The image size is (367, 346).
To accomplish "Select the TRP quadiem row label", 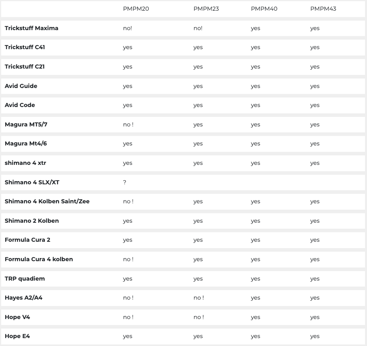I will point(25,279).
